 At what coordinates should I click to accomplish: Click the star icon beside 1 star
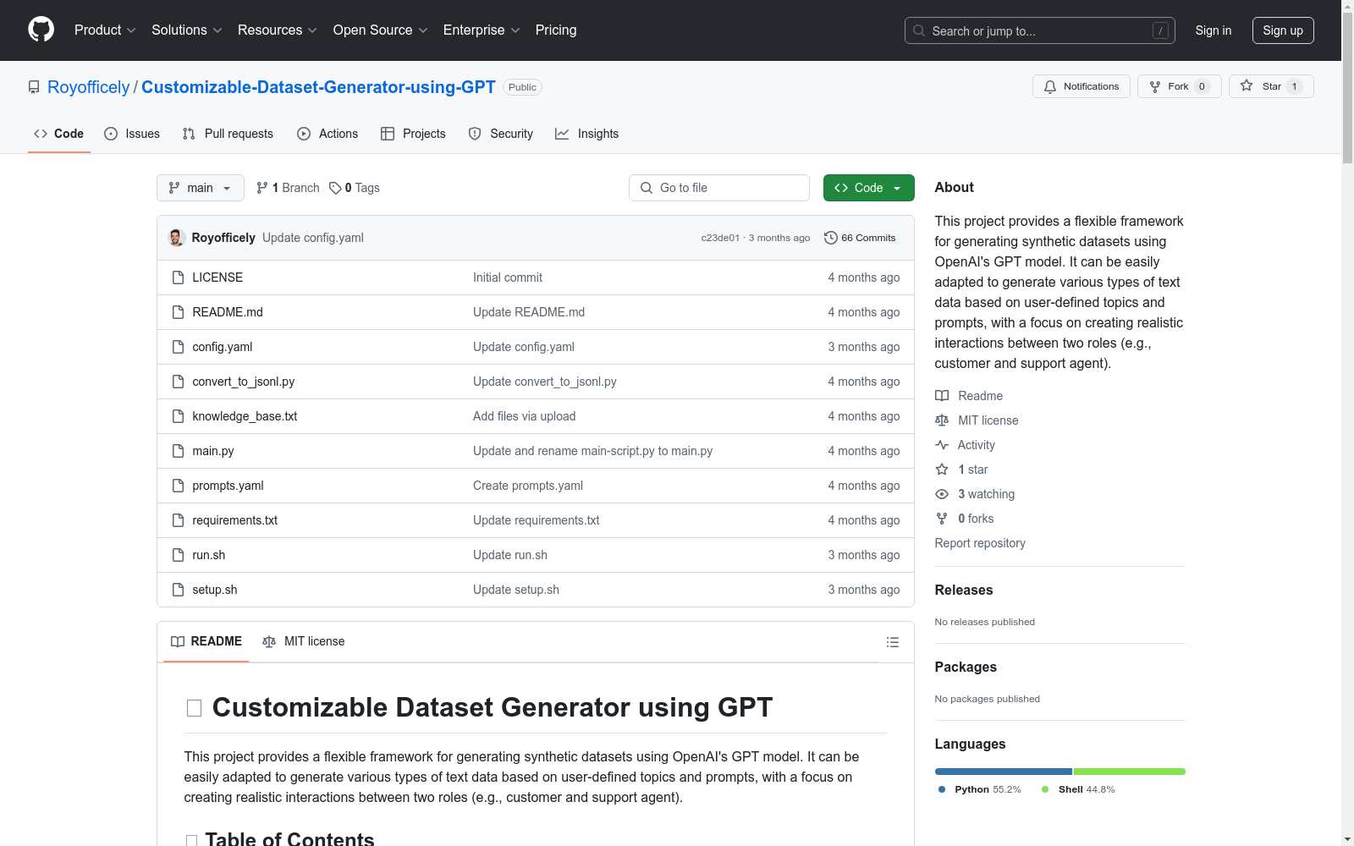[x=942, y=470]
